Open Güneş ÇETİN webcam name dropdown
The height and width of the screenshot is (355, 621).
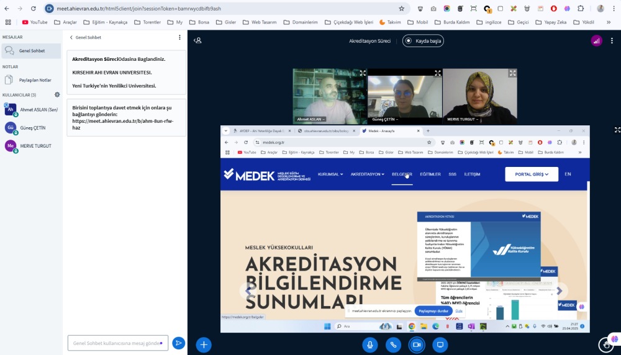coord(385,119)
